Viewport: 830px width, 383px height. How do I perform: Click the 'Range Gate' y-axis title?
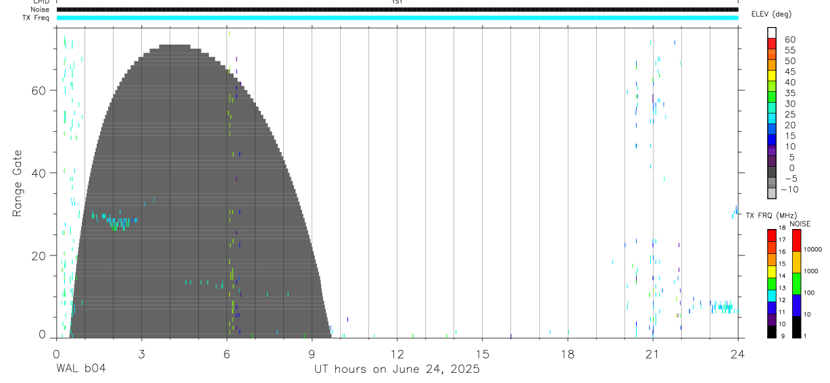click(18, 184)
